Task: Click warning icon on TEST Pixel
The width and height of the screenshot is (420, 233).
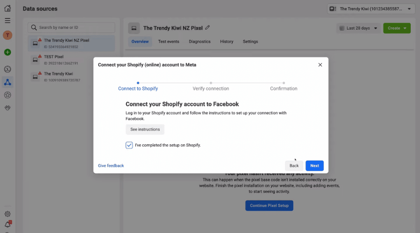Action: pos(39,57)
